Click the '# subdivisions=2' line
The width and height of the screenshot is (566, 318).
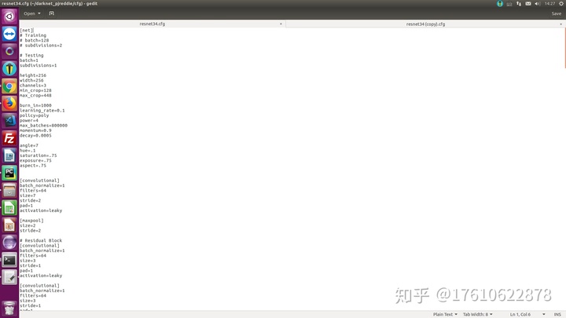point(41,46)
